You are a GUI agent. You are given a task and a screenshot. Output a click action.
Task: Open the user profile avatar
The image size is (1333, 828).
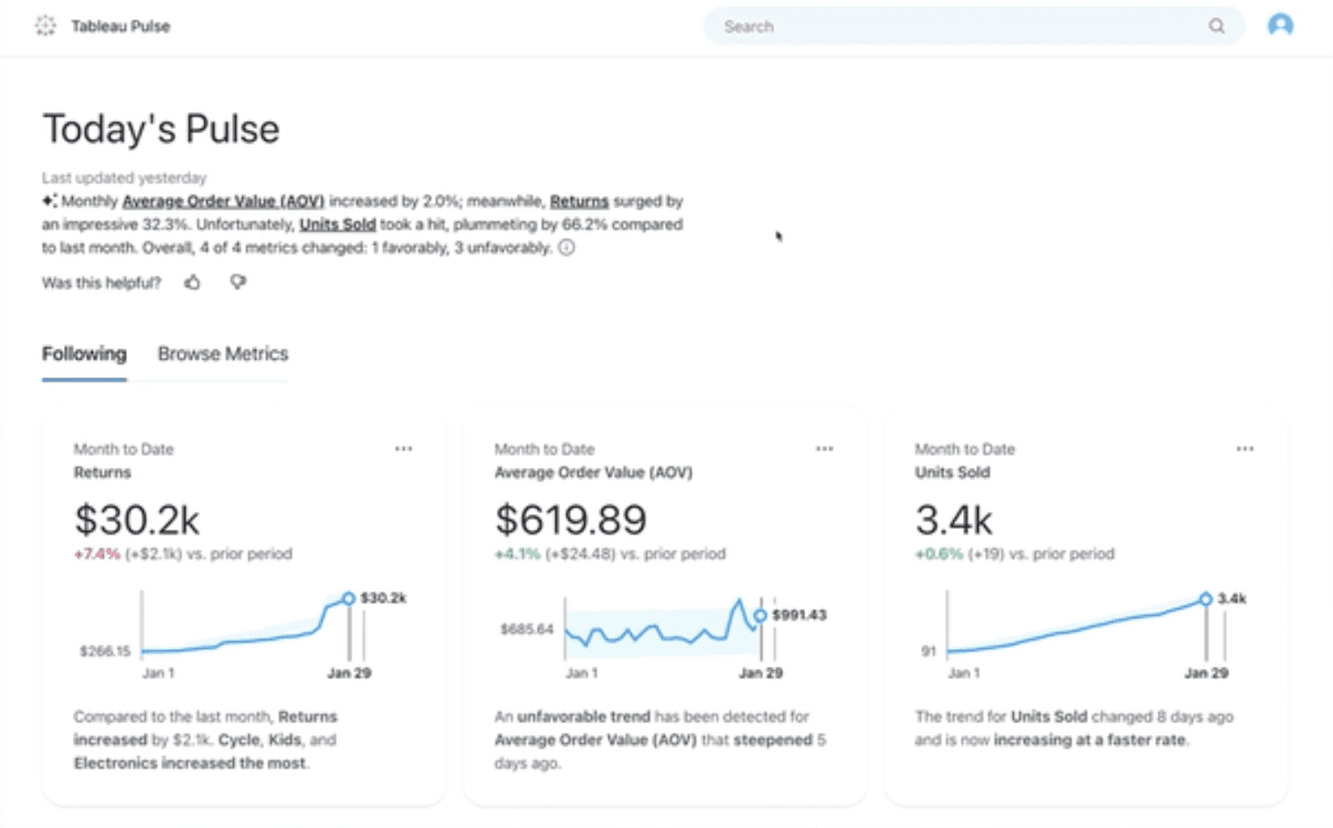pos(1280,25)
